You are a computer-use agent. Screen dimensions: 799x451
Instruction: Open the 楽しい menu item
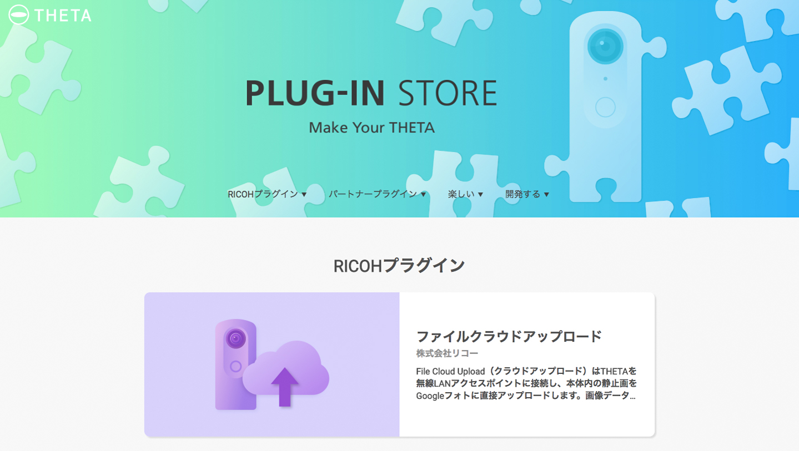tap(461, 194)
